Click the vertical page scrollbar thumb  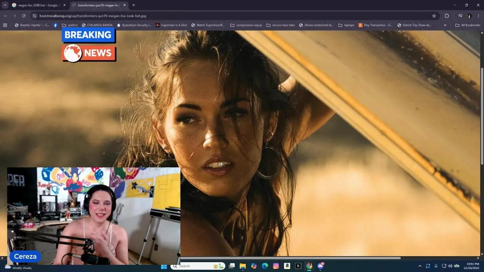pyautogui.click(x=482, y=116)
